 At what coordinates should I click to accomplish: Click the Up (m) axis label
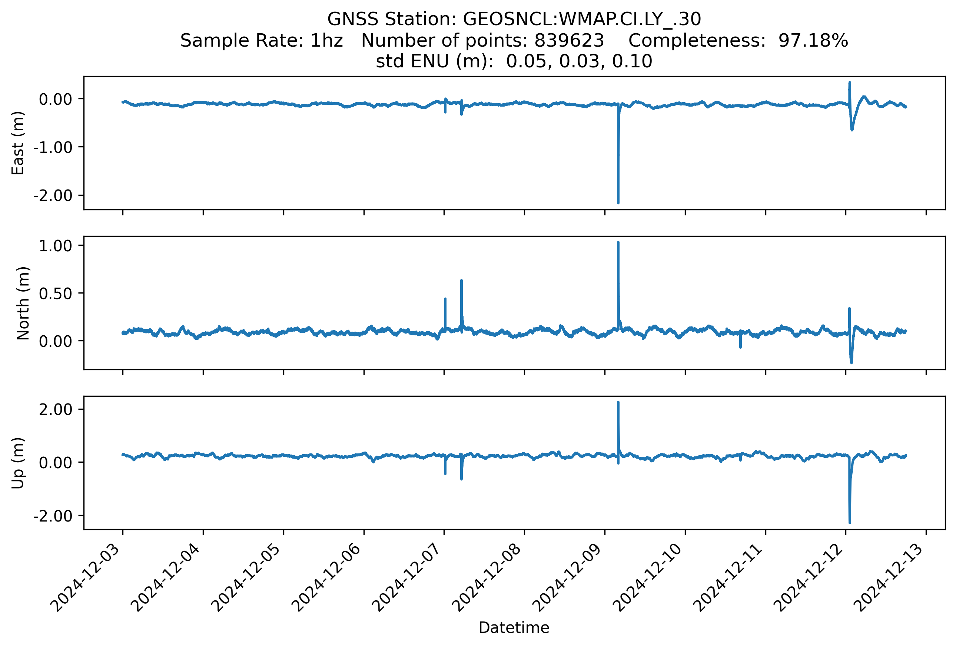(18, 463)
